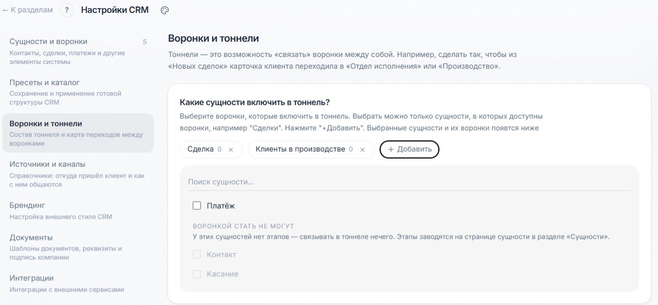The width and height of the screenshot is (658, 305).
Task: Select Воронки и тоннели sidebar item
Action: 78,133
